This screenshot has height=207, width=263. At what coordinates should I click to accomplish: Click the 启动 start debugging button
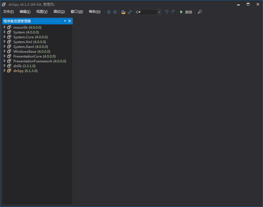[186, 12]
